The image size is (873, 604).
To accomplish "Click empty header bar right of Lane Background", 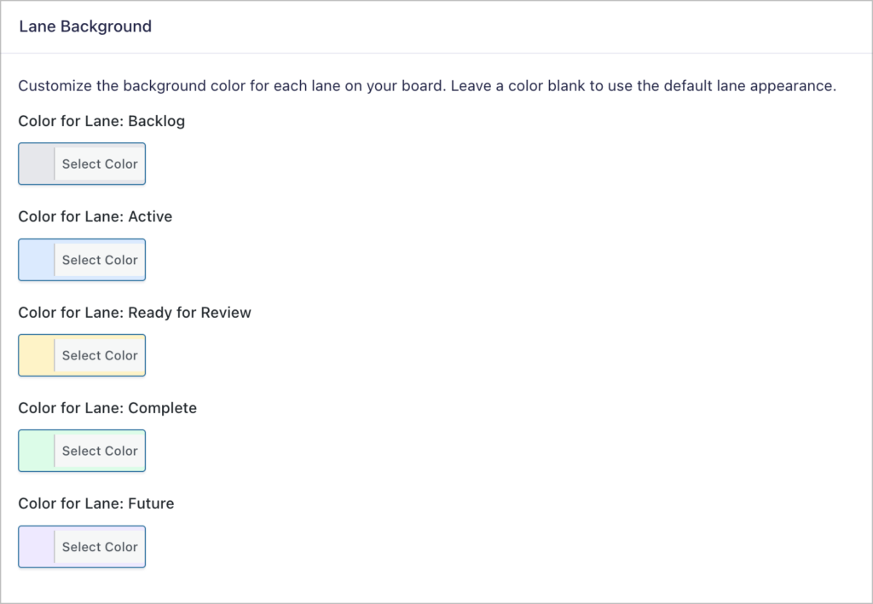I will pos(512,26).
